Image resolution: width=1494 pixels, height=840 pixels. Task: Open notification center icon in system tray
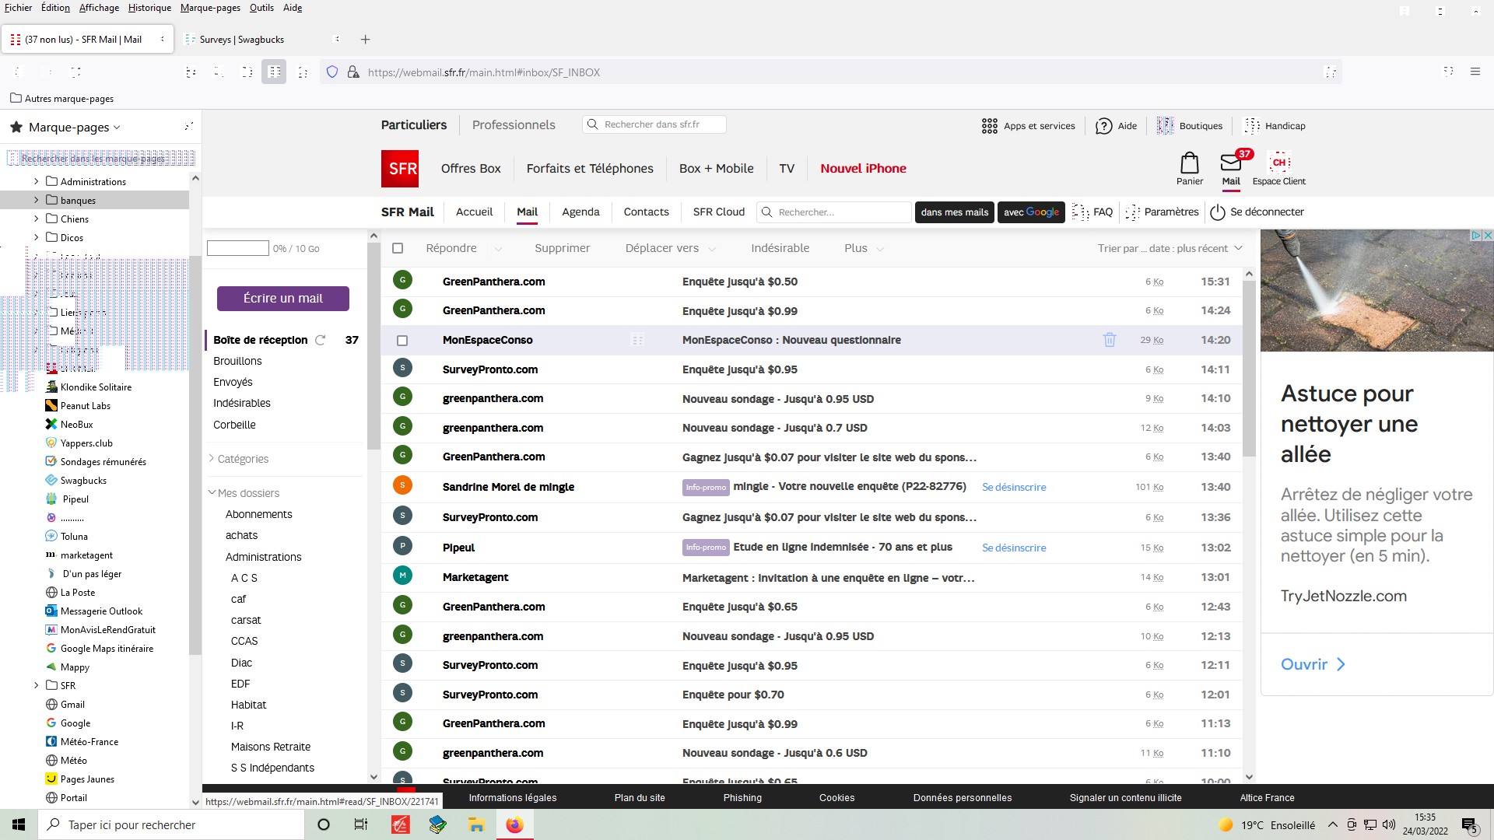(1469, 825)
